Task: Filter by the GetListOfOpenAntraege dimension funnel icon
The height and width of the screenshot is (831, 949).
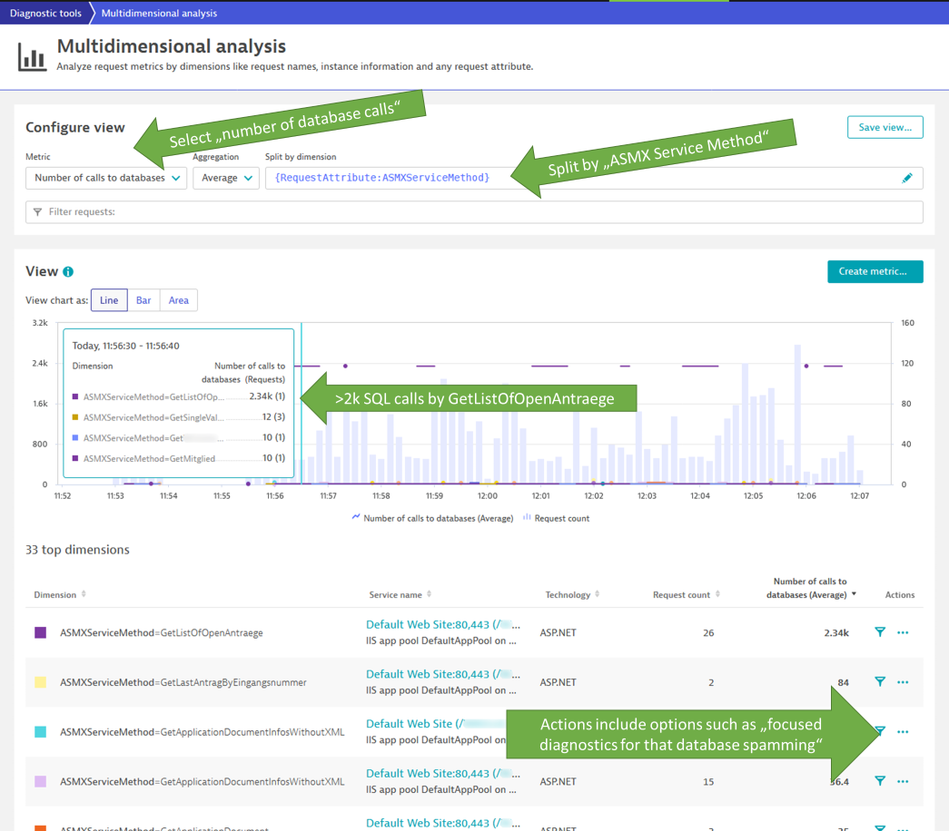Action: (x=879, y=632)
